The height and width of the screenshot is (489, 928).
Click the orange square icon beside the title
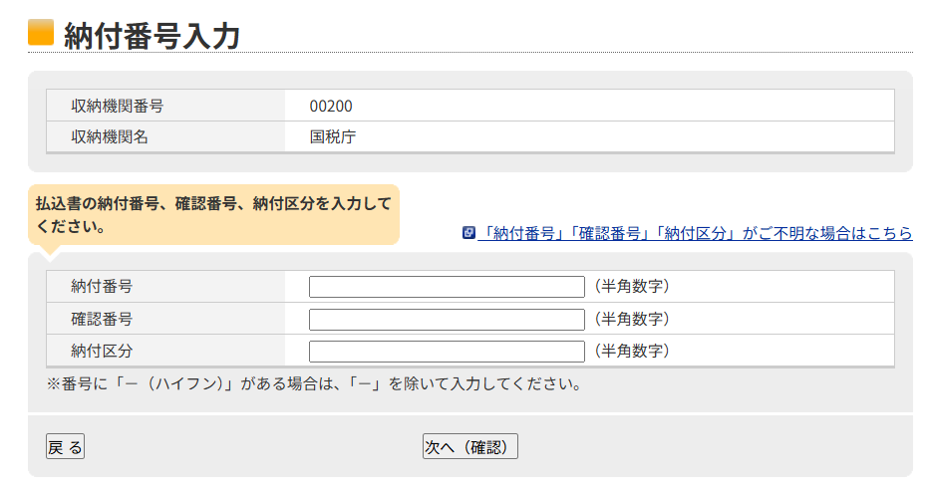[x=40, y=33]
